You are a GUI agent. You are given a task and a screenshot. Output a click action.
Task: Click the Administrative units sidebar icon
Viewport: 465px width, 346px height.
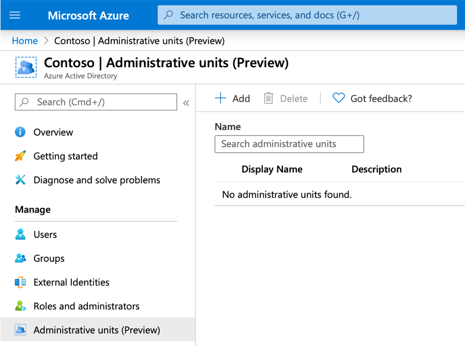tap(20, 329)
